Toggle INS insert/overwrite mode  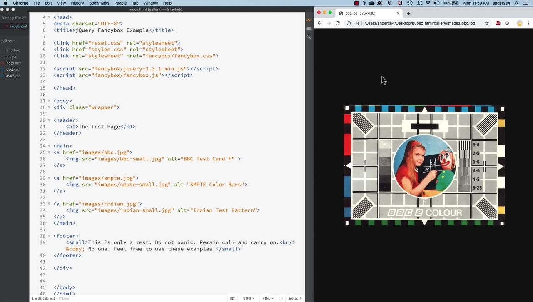pyautogui.click(x=232, y=298)
